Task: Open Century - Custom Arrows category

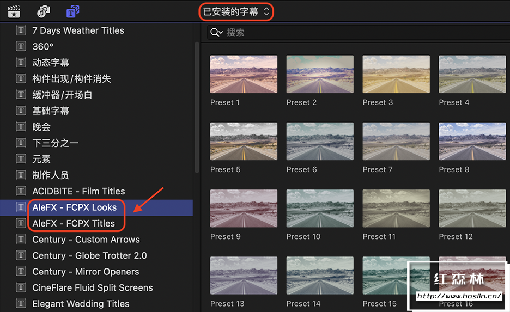Action: pos(86,240)
